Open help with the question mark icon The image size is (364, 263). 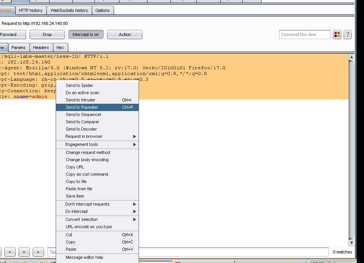tap(347, 34)
